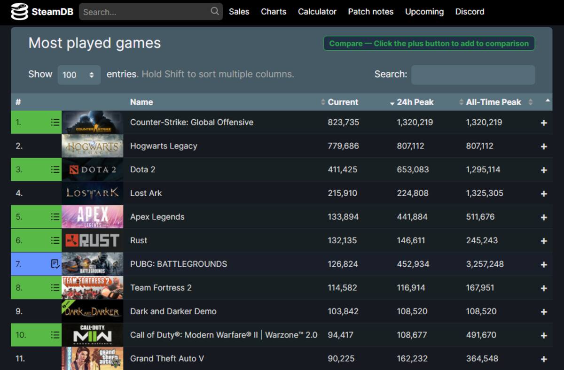Open Counter-Strike game thumbnail
Screen dimensions: 564x370
click(x=93, y=122)
